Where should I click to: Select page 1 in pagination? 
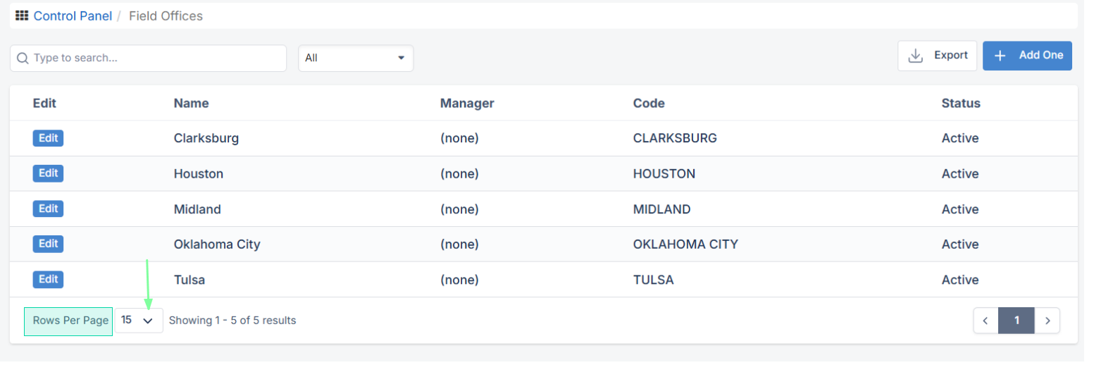1017,321
